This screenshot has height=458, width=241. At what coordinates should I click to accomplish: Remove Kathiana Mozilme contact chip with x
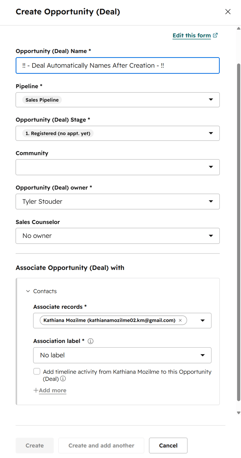click(x=180, y=320)
